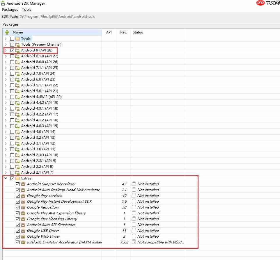The width and height of the screenshot is (280, 260).
Task: Click the package icon beside Intel x86 Emulator Accelerator
Action: tap(23, 242)
